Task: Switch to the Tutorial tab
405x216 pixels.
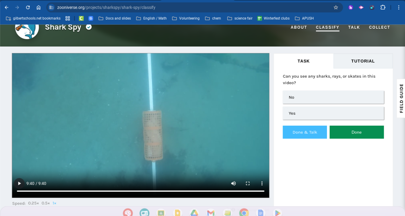Action: pyautogui.click(x=363, y=61)
